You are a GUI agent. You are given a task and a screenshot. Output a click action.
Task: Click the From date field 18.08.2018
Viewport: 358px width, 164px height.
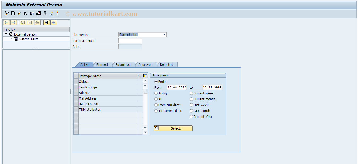click(x=177, y=87)
